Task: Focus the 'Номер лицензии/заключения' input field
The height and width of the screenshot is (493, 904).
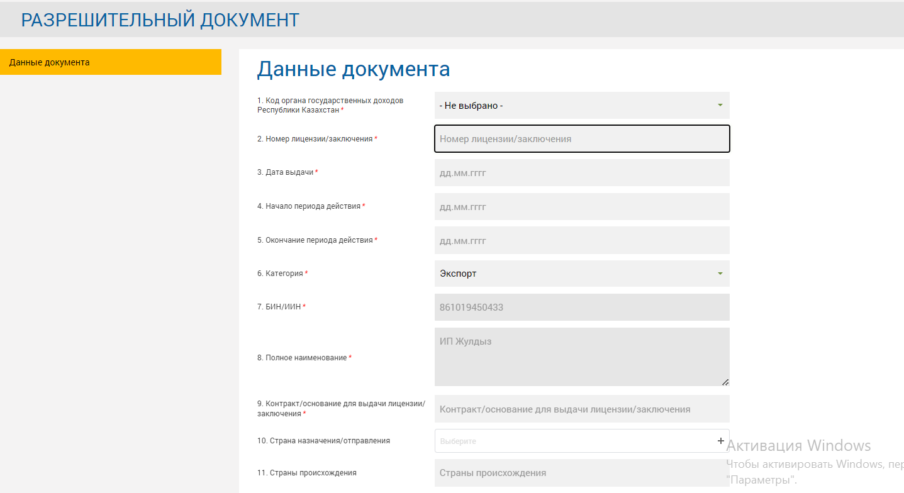Action: pos(581,139)
